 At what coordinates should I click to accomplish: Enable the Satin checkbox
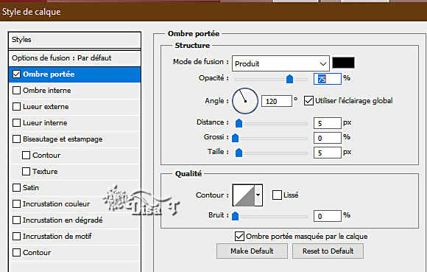[x=17, y=187]
